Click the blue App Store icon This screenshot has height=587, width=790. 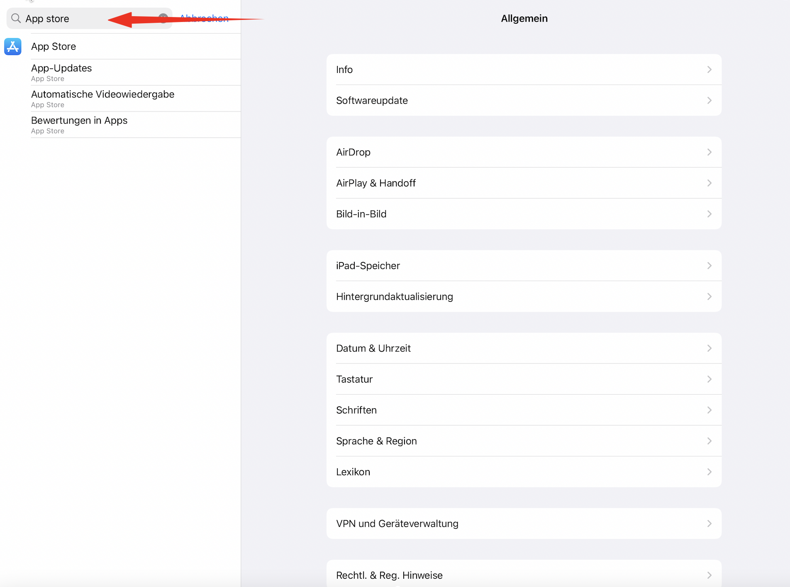click(13, 46)
